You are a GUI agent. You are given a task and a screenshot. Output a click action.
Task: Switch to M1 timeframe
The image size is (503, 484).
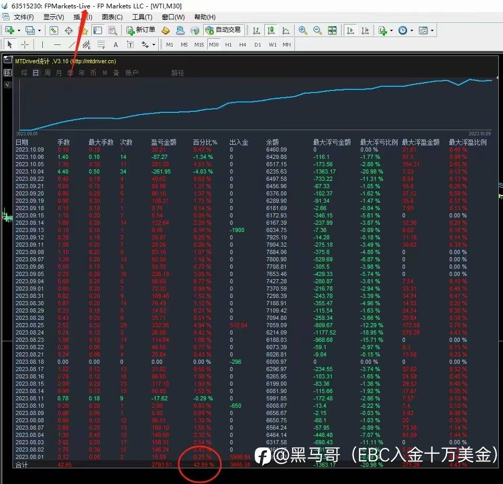(x=170, y=44)
